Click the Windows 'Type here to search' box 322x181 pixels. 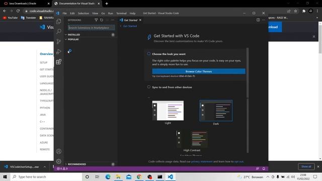[x=46, y=176]
